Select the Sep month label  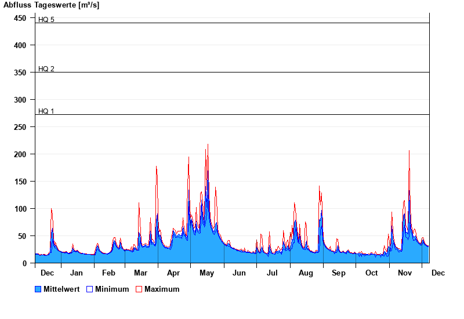coord(339,273)
